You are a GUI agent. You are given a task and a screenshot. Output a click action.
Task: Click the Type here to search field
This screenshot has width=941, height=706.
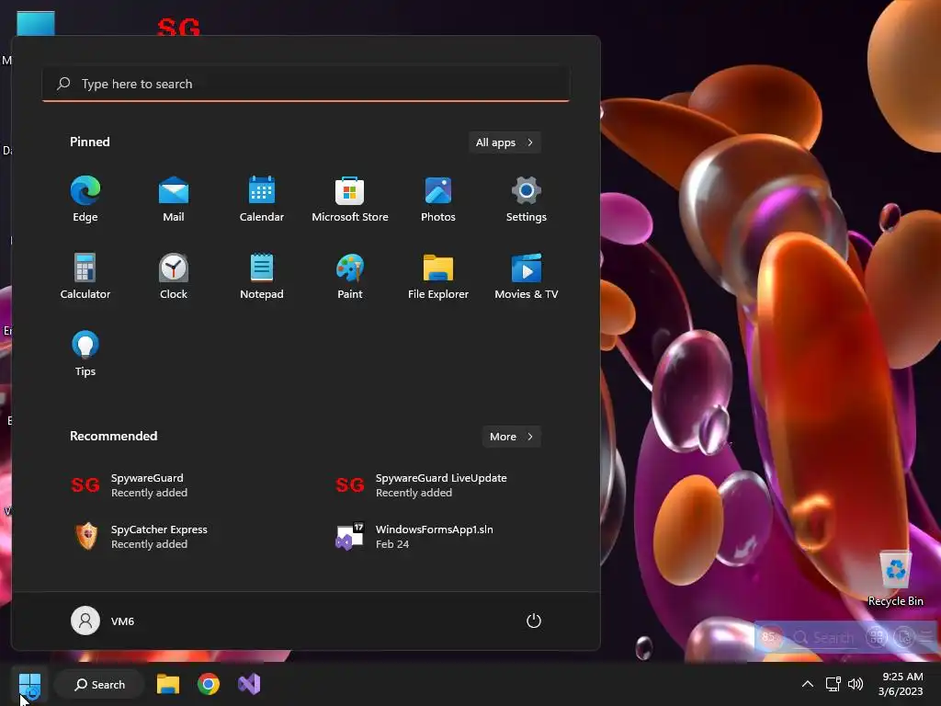point(306,84)
